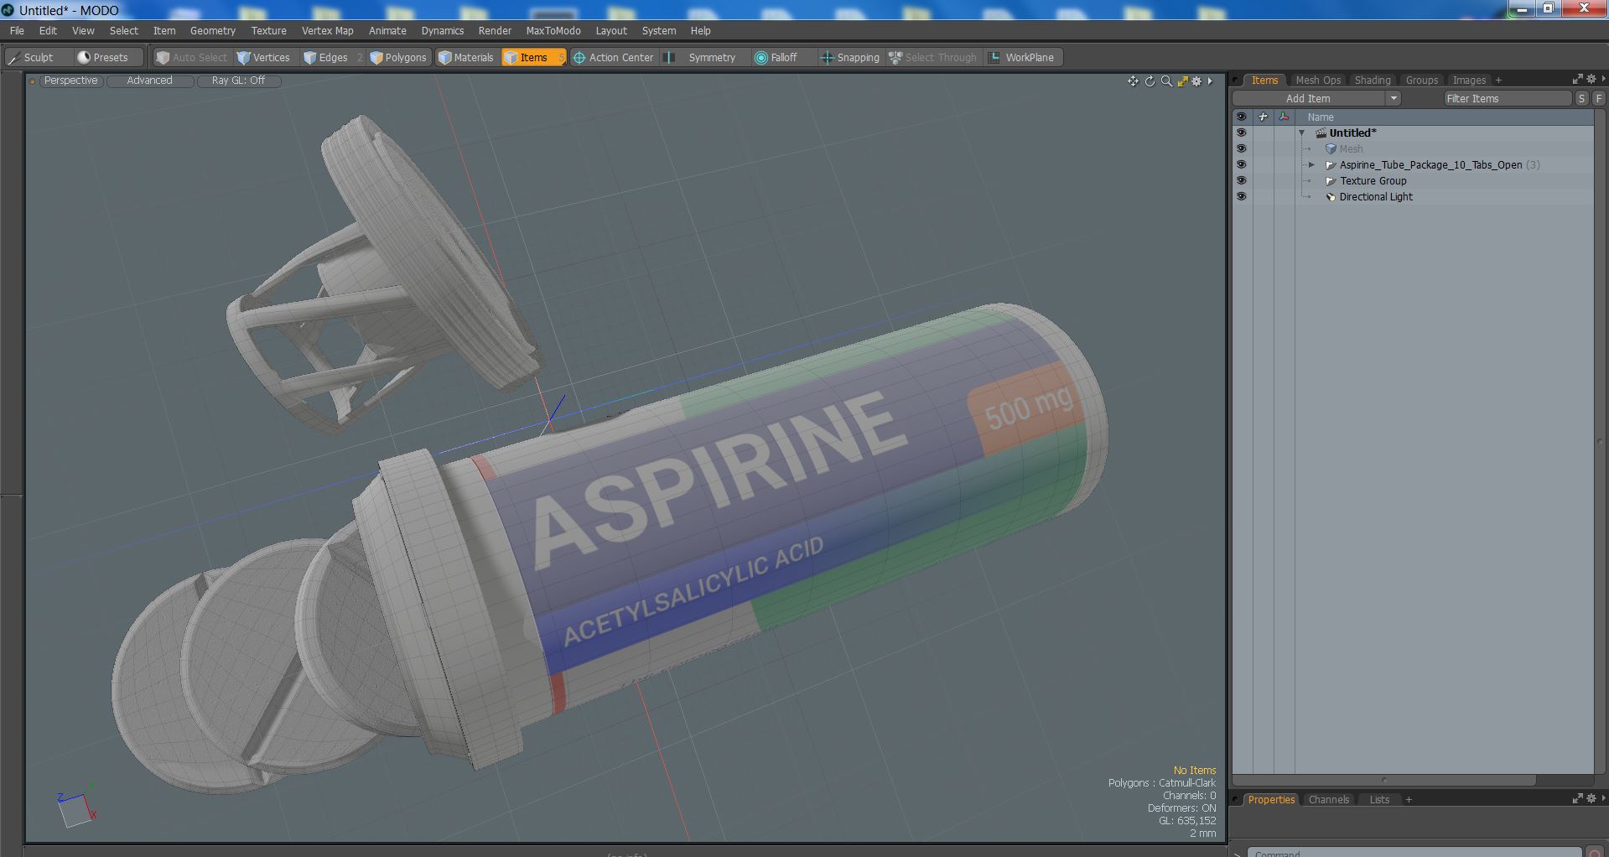Hide Aspirine_Tube_Package_10_Tabs_Open group
This screenshot has height=857, width=1609.
(x=1241, y=164)
